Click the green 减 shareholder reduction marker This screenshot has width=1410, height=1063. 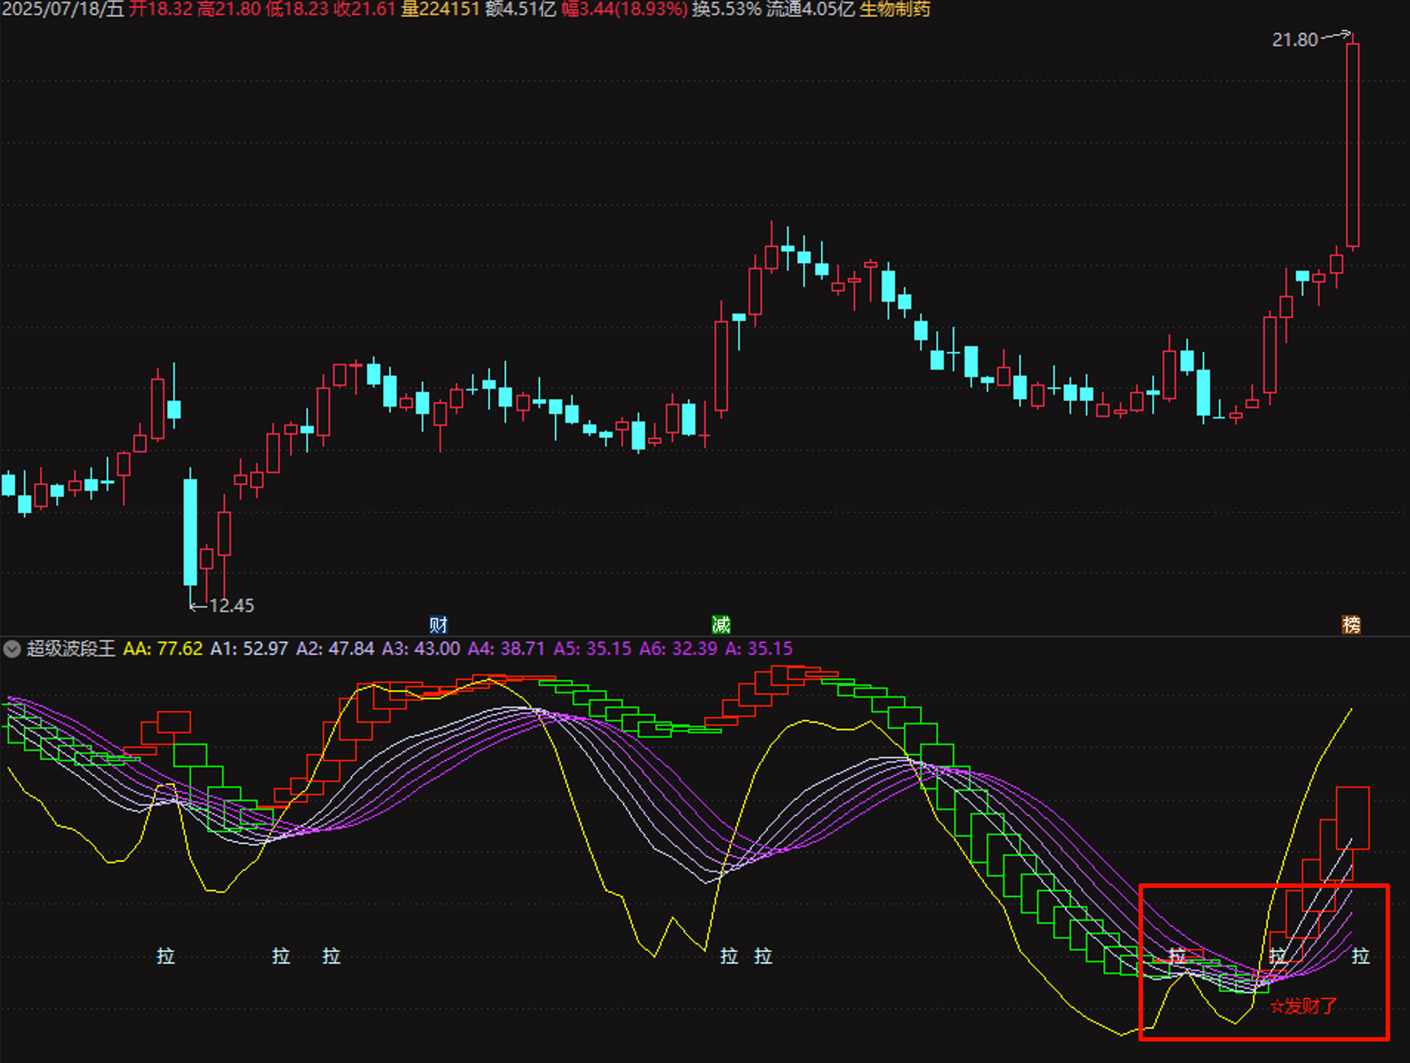click(x=721, y=625)
